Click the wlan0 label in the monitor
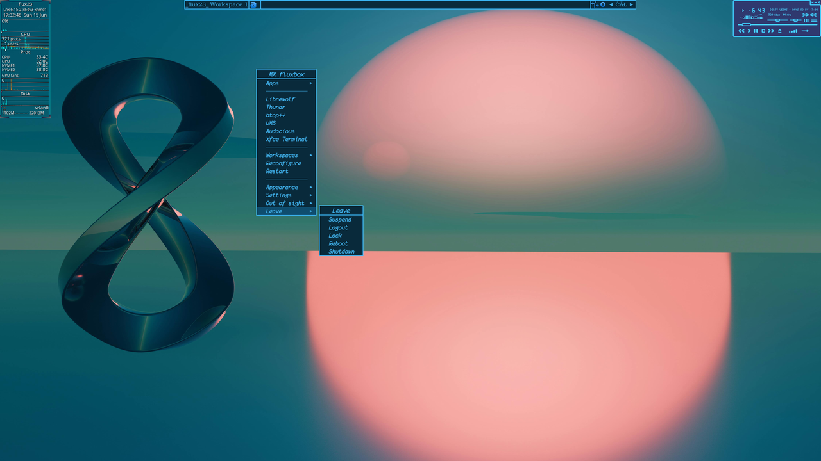This screenshot has width=821, height=461. [42, 108]
